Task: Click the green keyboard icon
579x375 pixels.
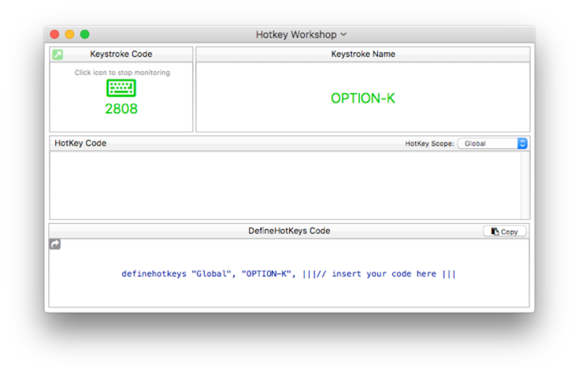Action: pos(121,88)
